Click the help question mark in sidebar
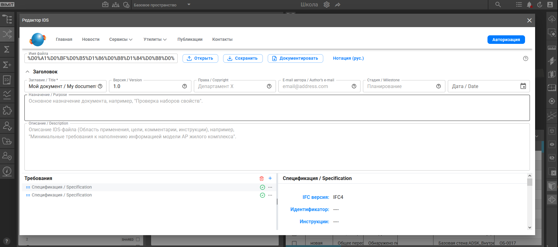This screenshot has width=558, height=247. click(x=7, y=241)
